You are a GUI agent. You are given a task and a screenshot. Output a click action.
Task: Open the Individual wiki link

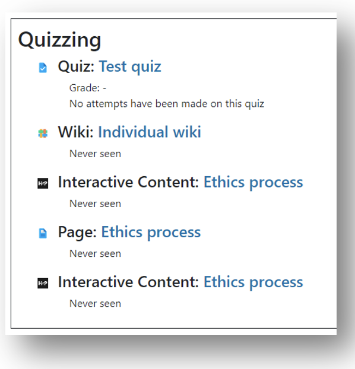tap(150, 132)
